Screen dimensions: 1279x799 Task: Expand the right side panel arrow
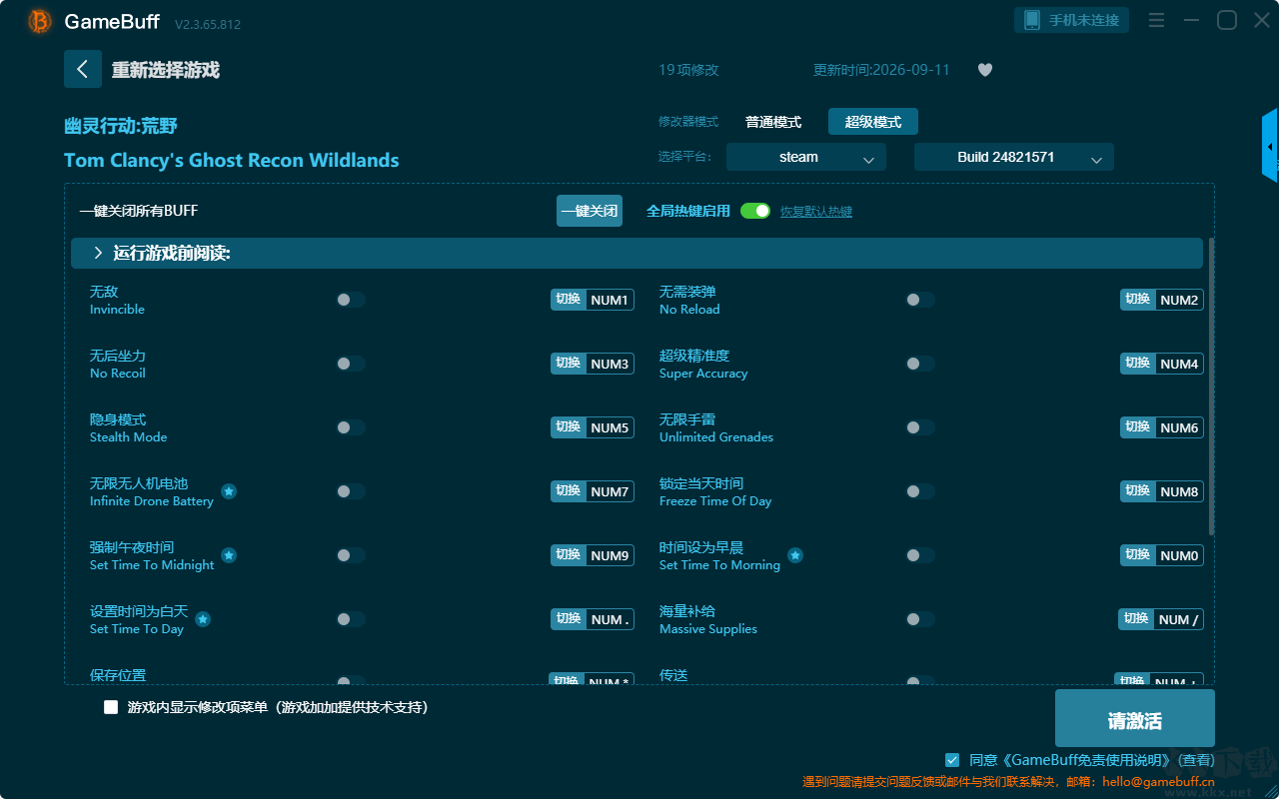point(1270,146)
